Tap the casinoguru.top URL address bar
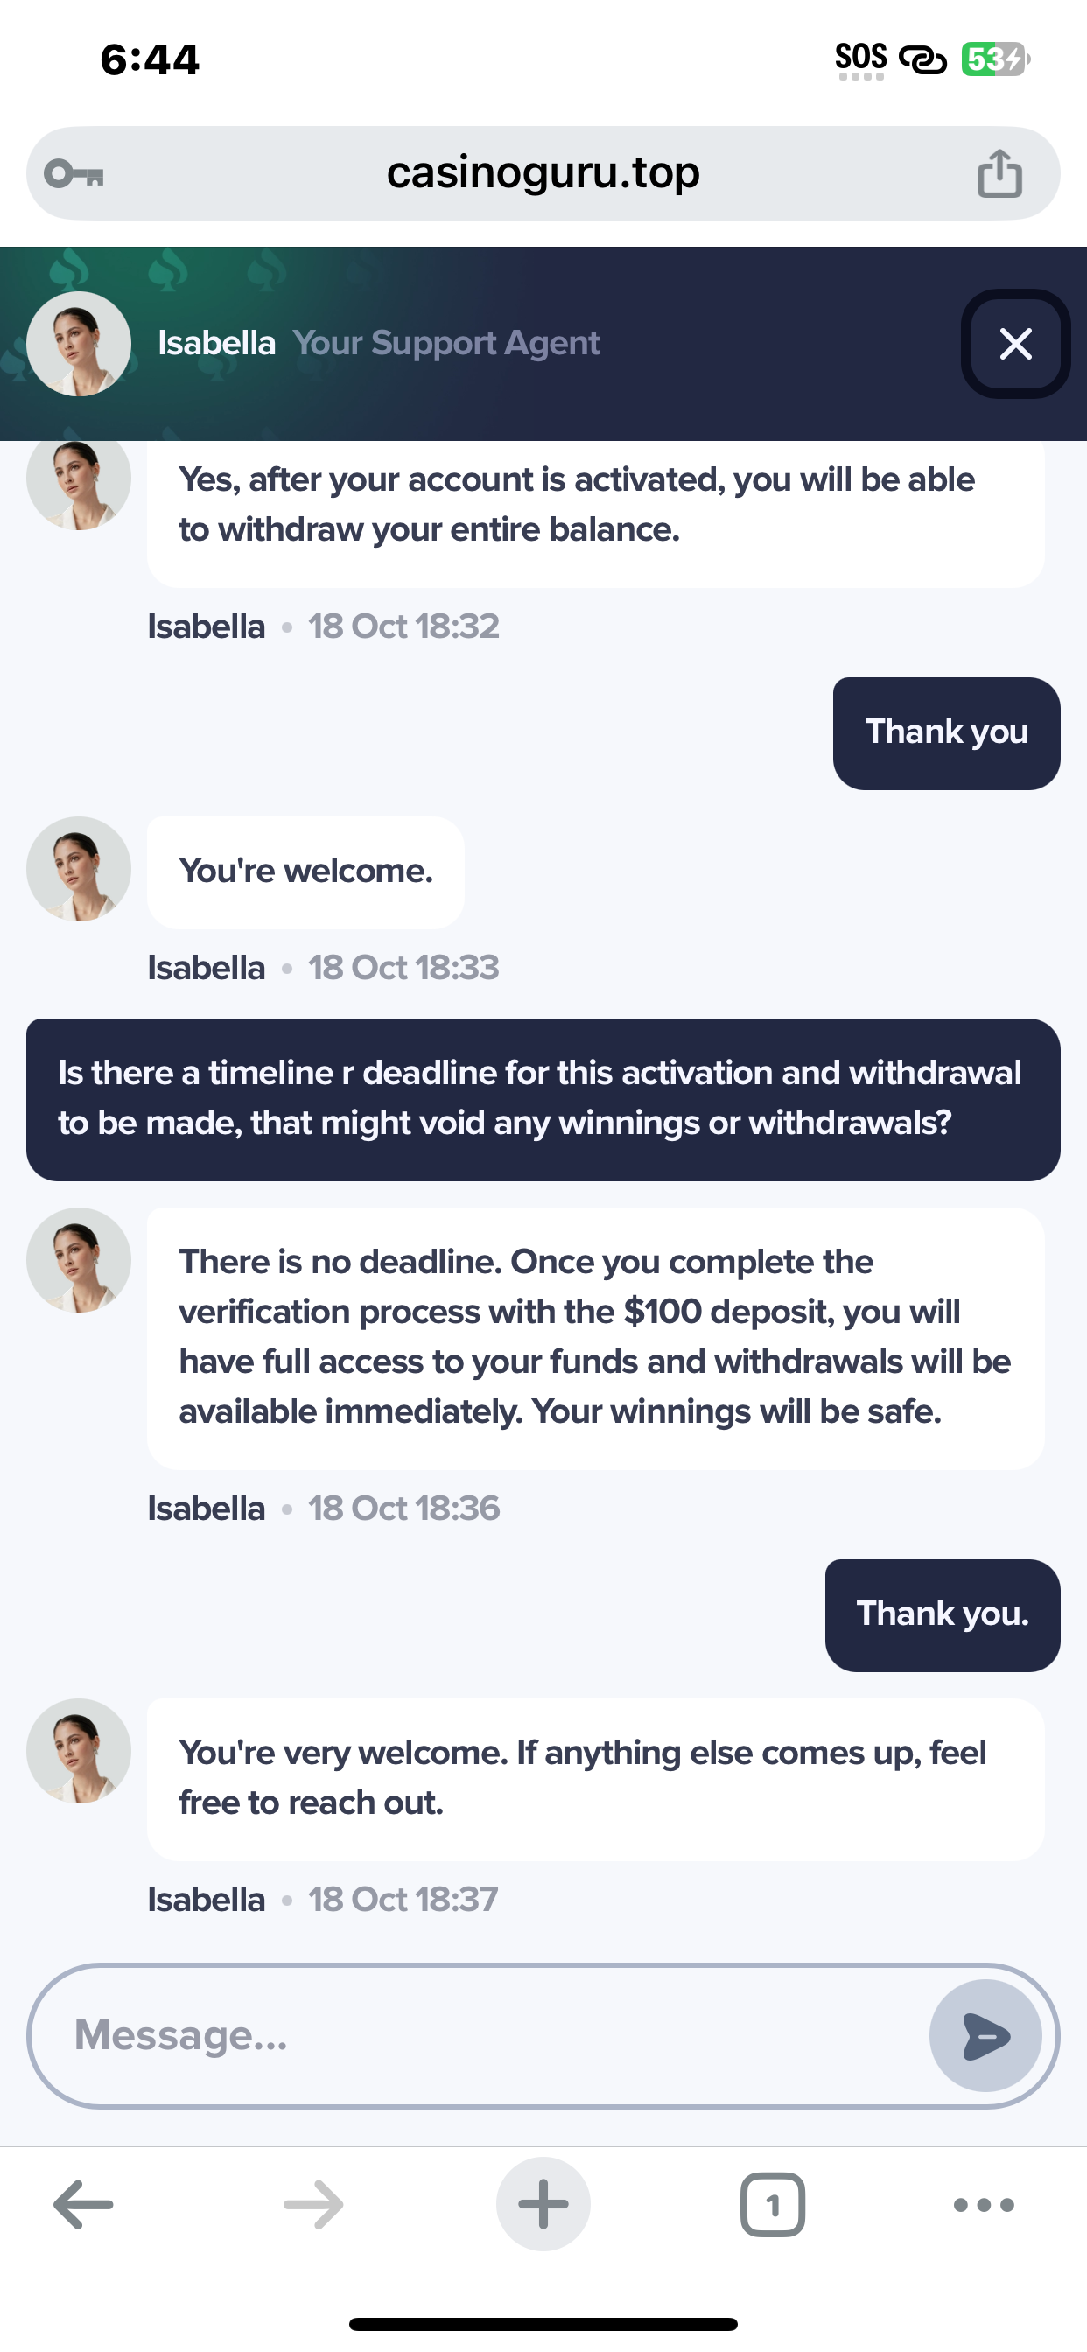 point(543,173)
